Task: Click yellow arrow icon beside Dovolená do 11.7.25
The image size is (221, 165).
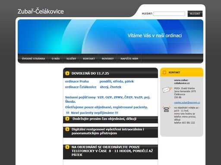Action: pyautogui.click(x=67, y=73)
